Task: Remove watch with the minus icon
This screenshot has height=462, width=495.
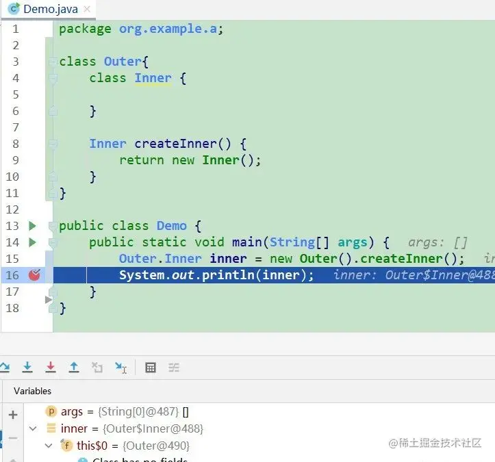Action: (13, 438)
